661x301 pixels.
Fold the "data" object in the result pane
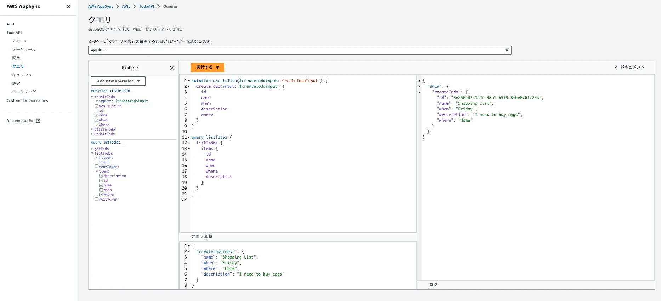[420, 87]
